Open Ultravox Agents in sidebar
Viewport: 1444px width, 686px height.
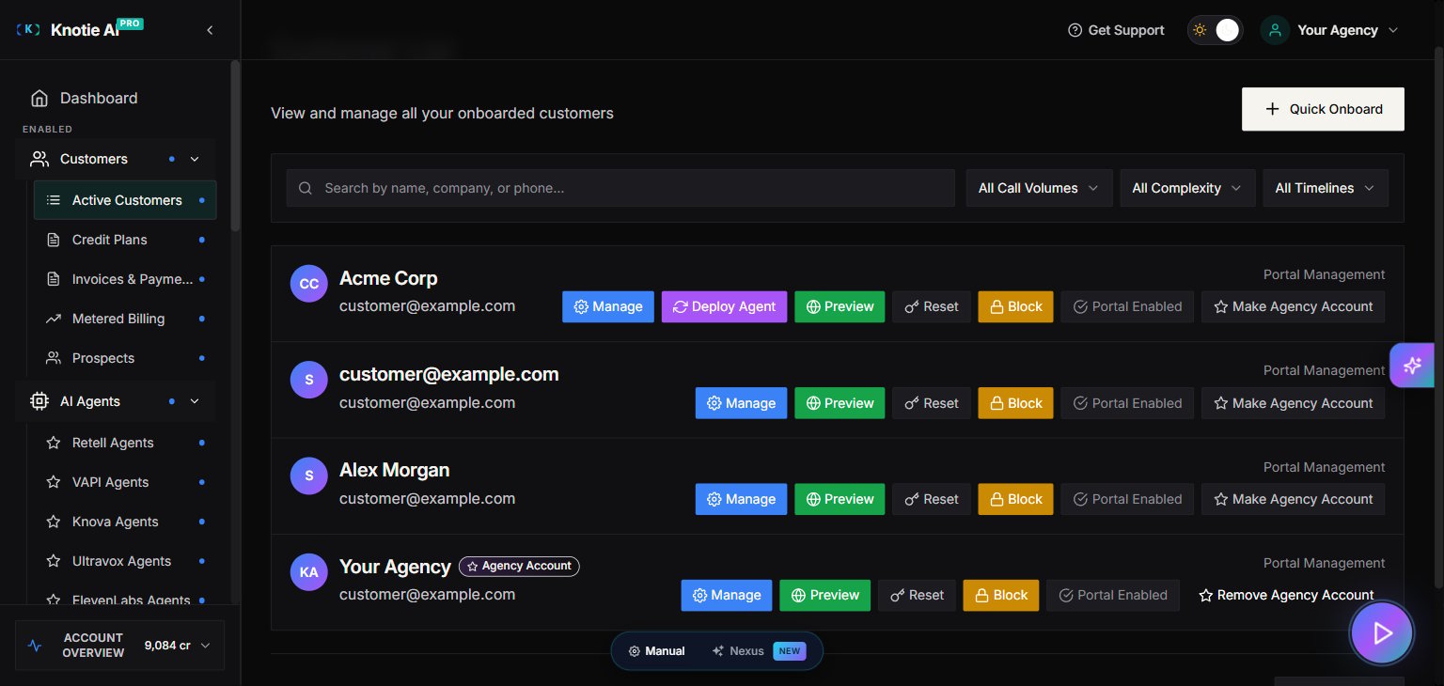[x=125, y=561]
